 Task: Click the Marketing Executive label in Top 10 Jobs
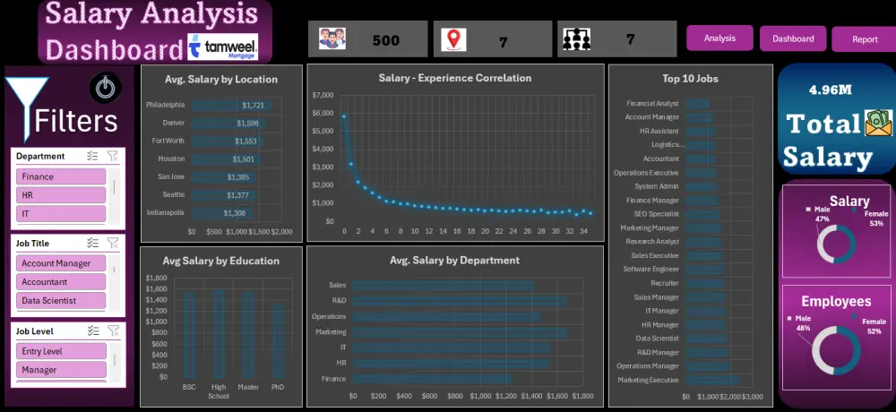tap(648, 380)
